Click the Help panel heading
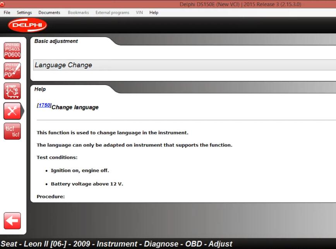The width and height of the screenshot is (336, 249). point(40,89)
